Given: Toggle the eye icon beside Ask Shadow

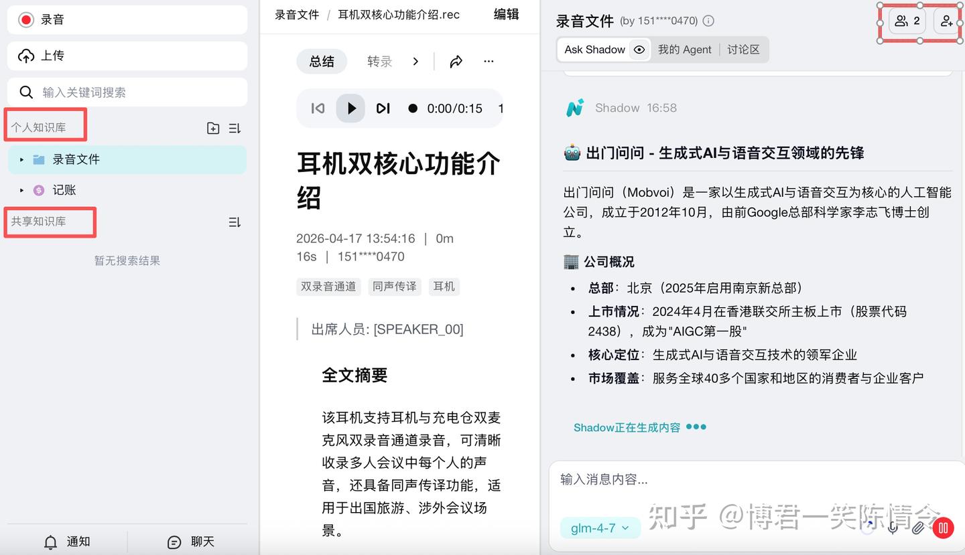Looking at the screenshot, I should (x=639, y=50).
